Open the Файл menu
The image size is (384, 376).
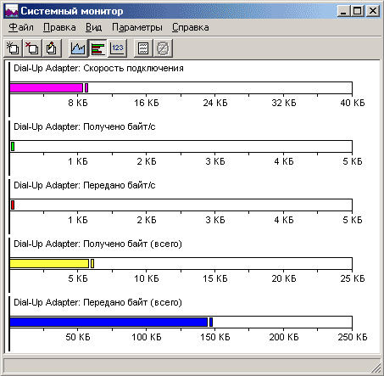click(x=21, y=27)
